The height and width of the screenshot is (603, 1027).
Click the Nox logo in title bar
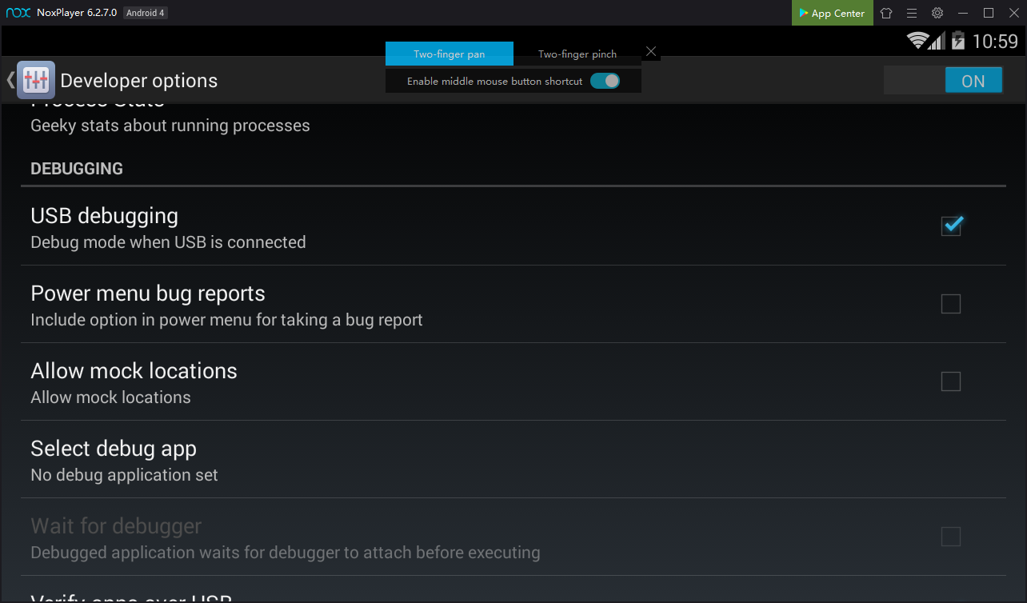[18, 13]
